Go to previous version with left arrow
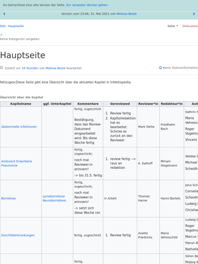Viewport: 198px width, 264px height. coord(4,14)
